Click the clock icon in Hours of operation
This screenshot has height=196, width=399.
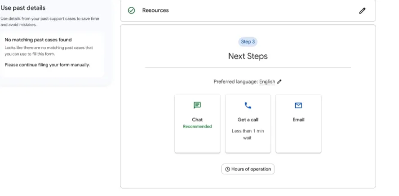coord(227,169)
